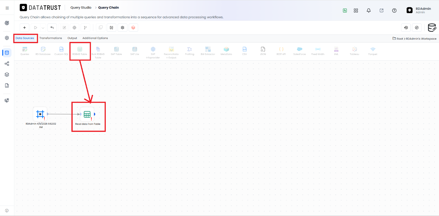Select the CSV file source

coord(245,51)
